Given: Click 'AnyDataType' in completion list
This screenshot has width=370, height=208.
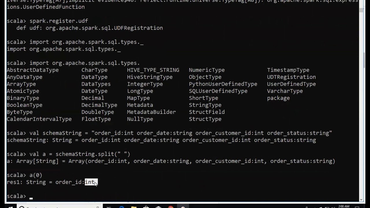Looking at the screenshot, I should point(25,77).
